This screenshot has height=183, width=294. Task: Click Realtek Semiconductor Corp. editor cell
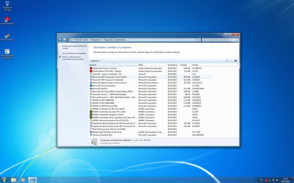click(150, 132)
